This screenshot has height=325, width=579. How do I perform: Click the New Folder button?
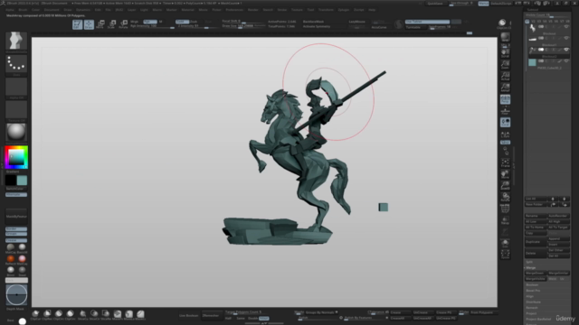536,204
